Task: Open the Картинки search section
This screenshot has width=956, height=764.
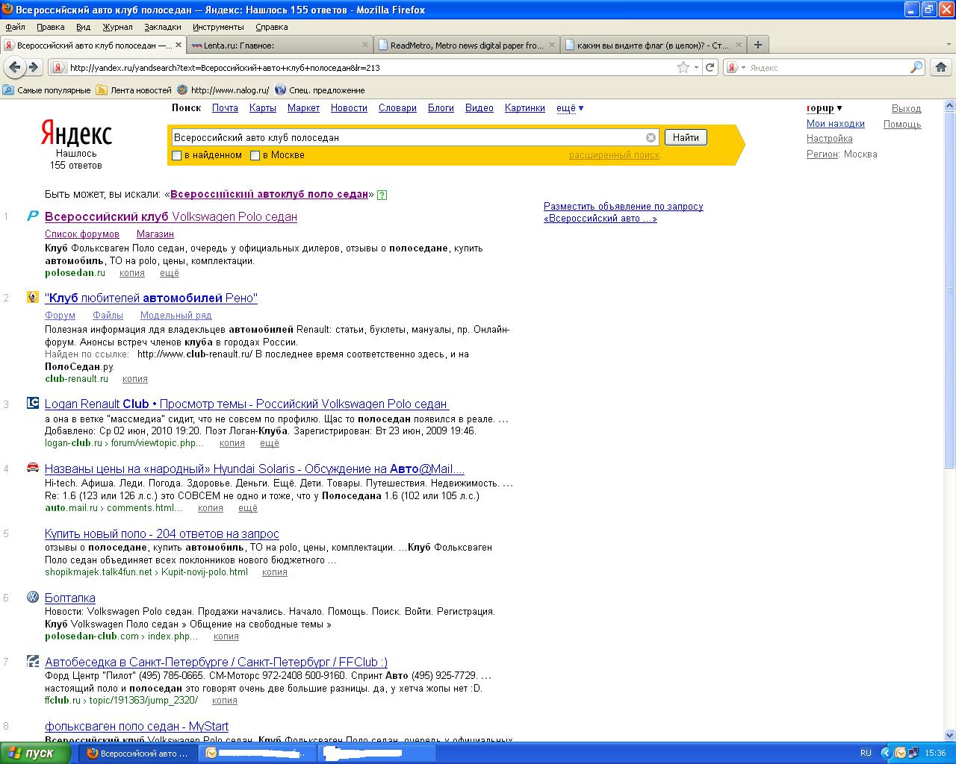Action: [524, 108]
